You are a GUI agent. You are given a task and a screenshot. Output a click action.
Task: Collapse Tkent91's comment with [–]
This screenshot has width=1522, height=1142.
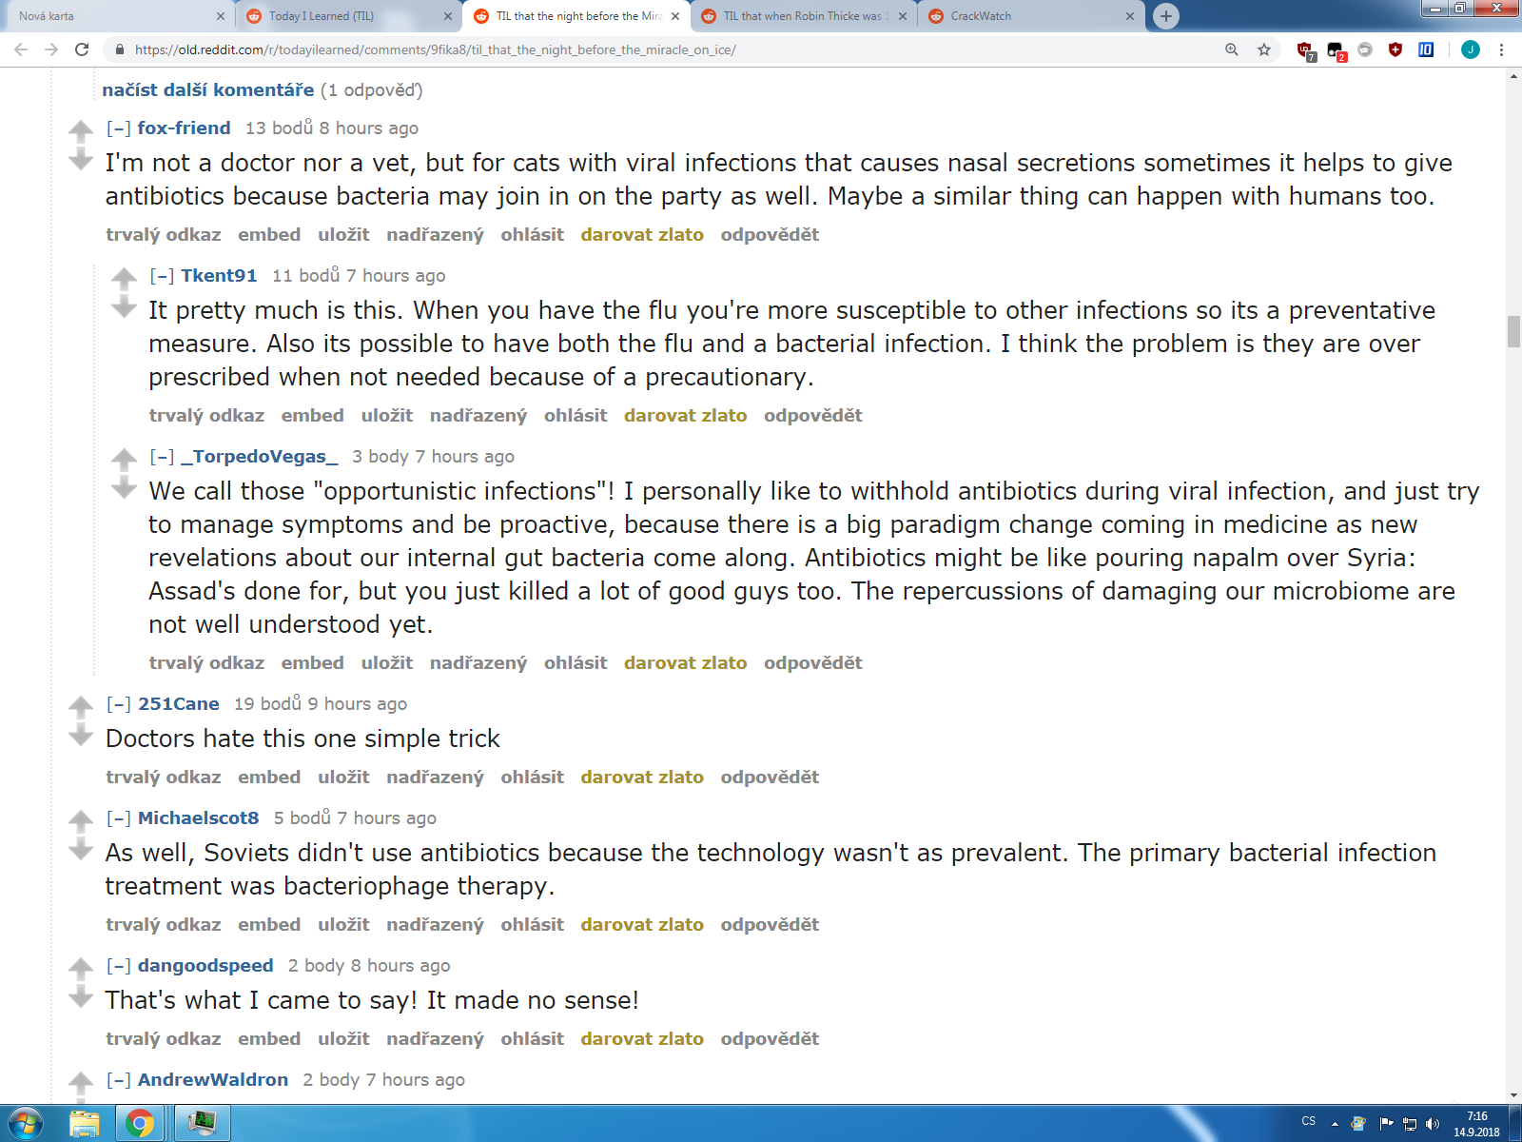162,276
